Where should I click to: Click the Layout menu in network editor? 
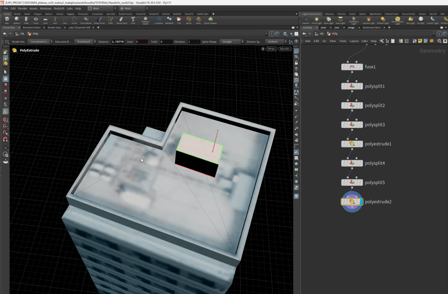(x=354, y=41)
